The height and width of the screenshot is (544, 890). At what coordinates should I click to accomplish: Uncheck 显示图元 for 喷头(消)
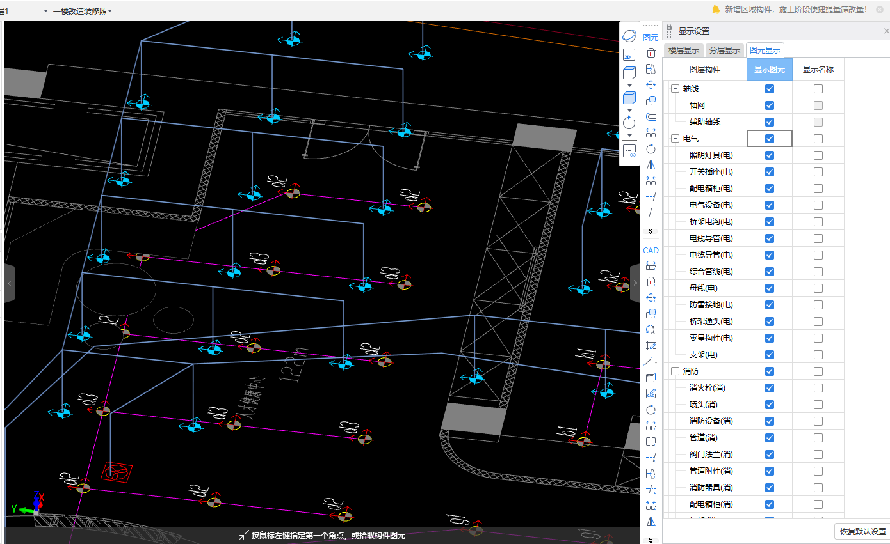770,405
